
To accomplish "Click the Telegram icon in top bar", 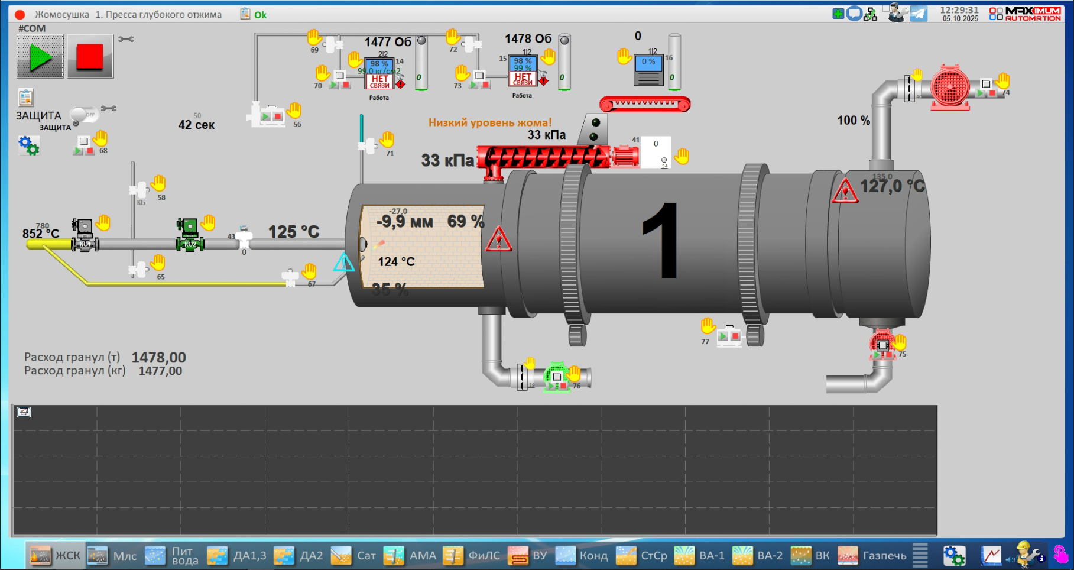I will (x=919, y=13).
